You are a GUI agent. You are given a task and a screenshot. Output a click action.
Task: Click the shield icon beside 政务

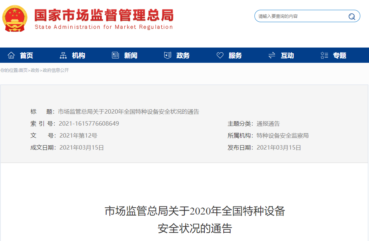167,56
